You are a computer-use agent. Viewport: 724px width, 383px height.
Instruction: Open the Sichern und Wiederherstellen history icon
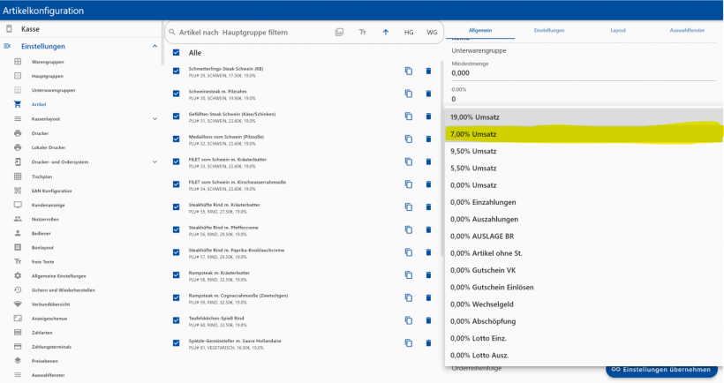pos(18,289)
